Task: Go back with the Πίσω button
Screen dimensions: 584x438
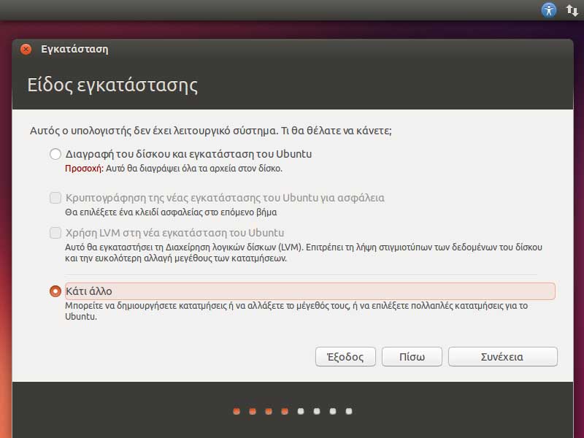Action: click(412, 357)
